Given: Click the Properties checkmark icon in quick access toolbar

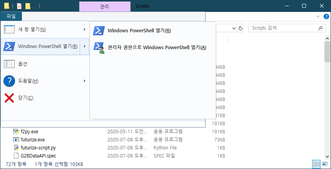Looking at the screenshot, I should [19, 6].
